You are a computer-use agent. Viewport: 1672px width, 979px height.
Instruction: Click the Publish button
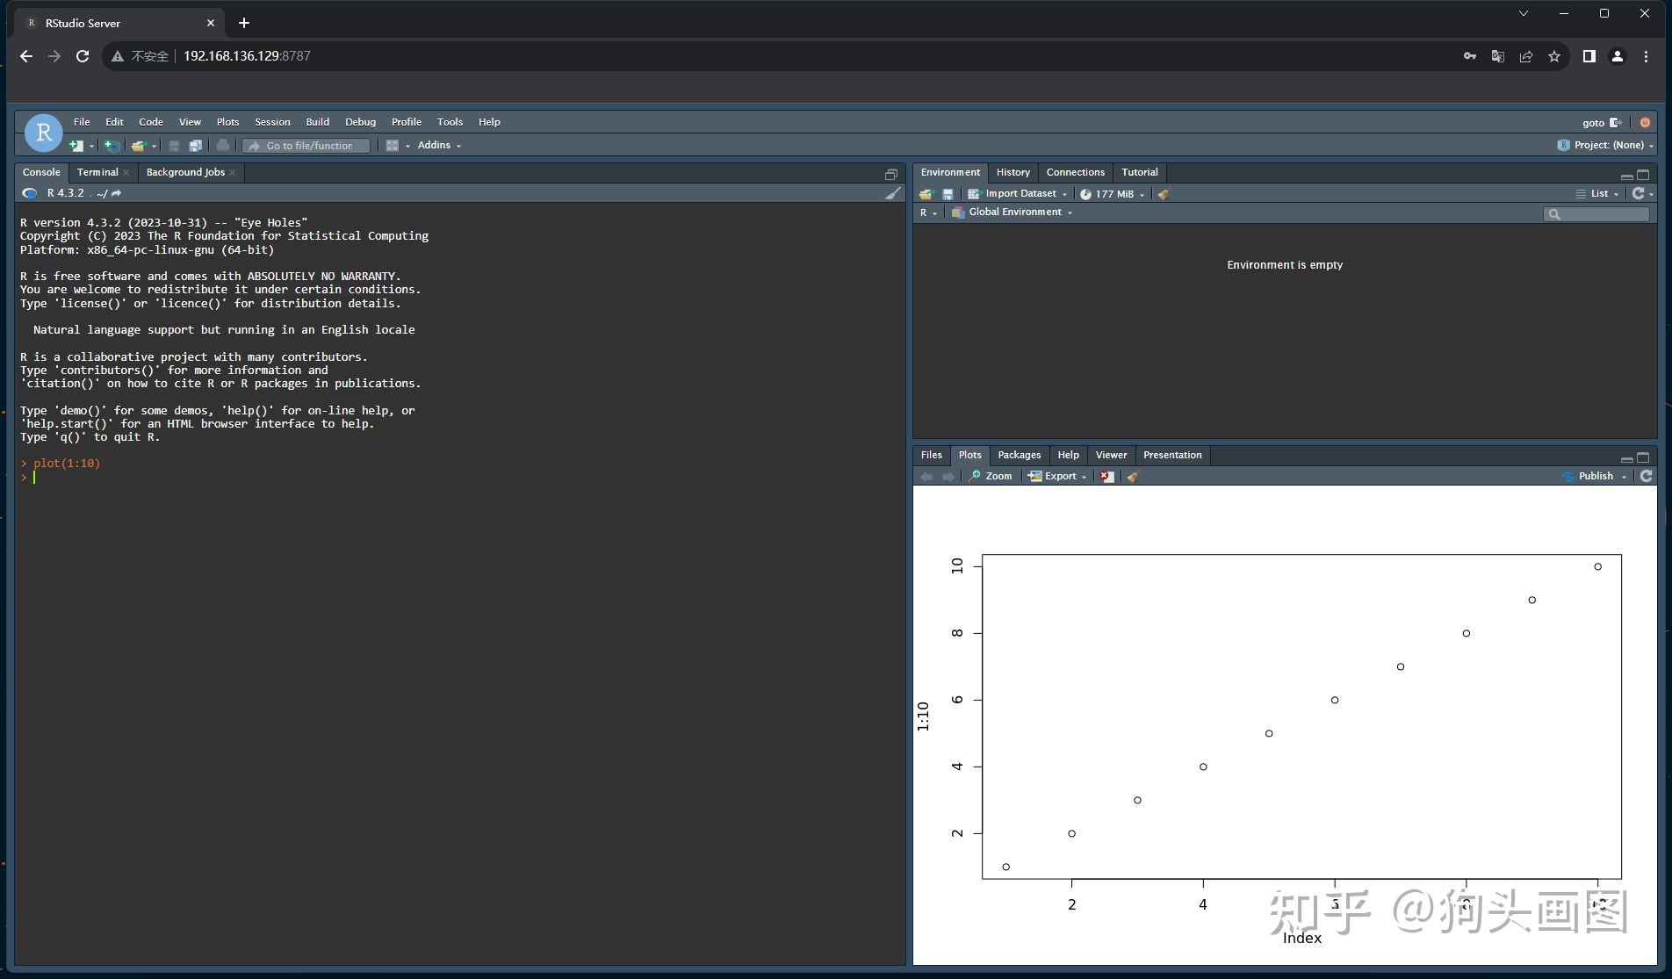pos(1595,476)
